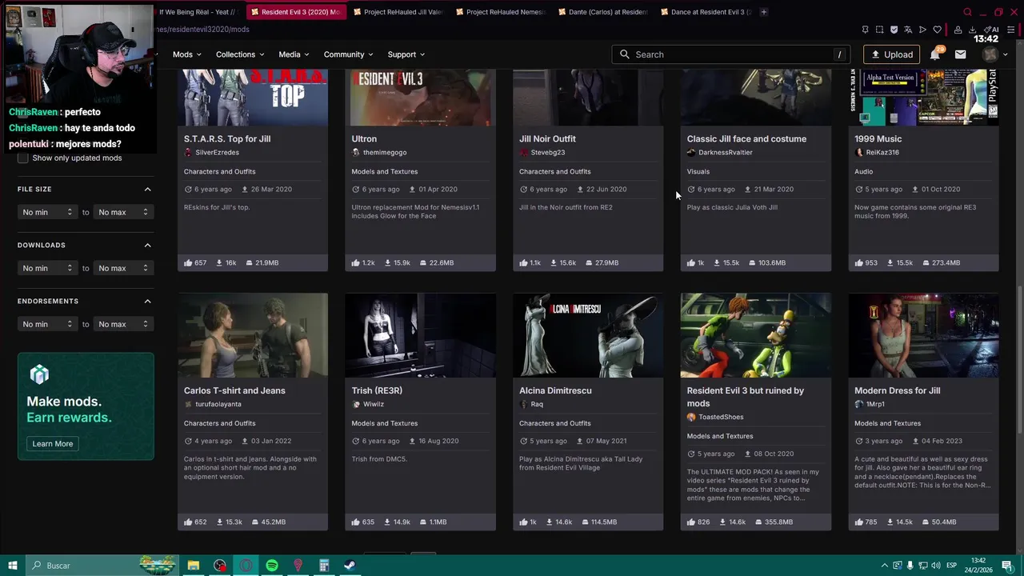Viewport: 1024px width, 576px height.
Task: Open Carlos T-shirt and Jeans thumbnail
Action: pos(253,335)
